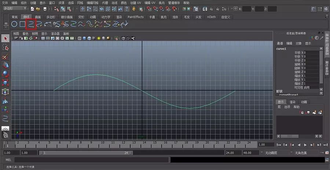330x170 pixels.
Task: Click the range slider bar
Action: pos(86,153)
